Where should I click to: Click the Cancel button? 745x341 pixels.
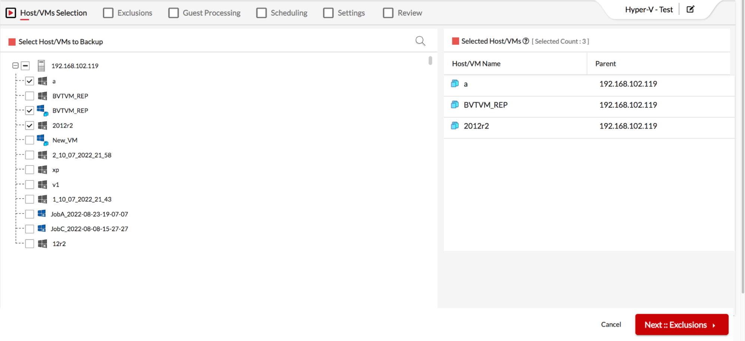[611, 324]
